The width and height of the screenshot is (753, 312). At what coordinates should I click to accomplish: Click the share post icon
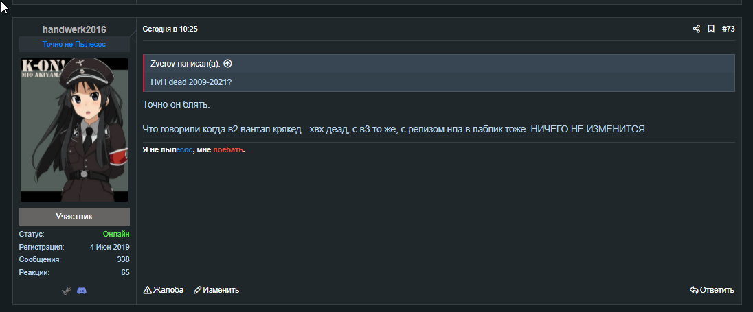coord(696,29)
